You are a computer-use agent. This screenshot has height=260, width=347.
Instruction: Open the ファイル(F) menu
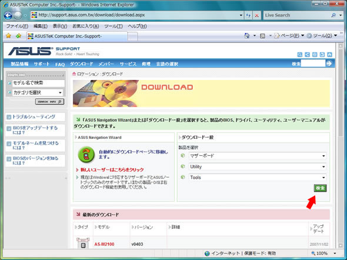[17, 26]
